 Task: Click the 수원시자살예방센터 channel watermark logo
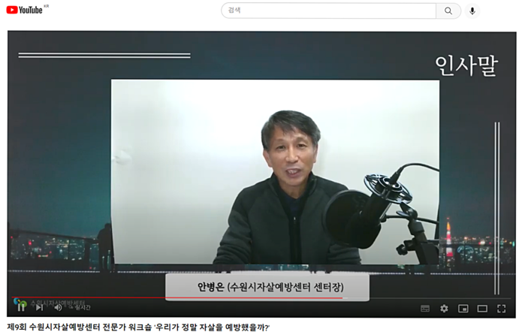pos(53,302)
